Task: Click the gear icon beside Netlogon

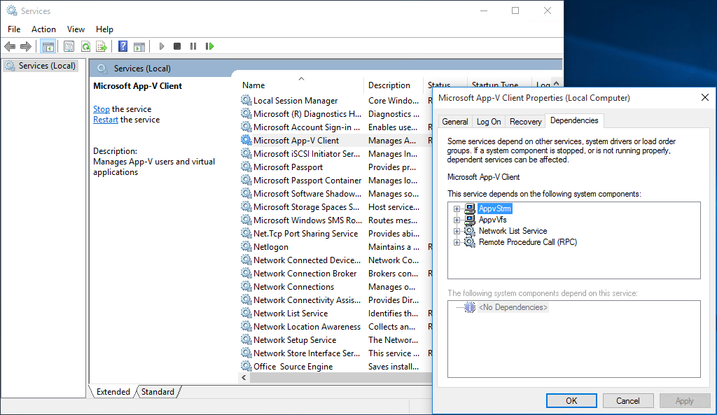Action: click(246, 247)
